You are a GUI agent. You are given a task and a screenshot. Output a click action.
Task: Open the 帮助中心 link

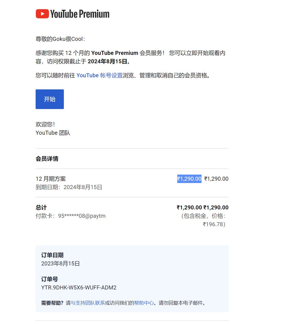pyautogui.click(x=144, y=303)
